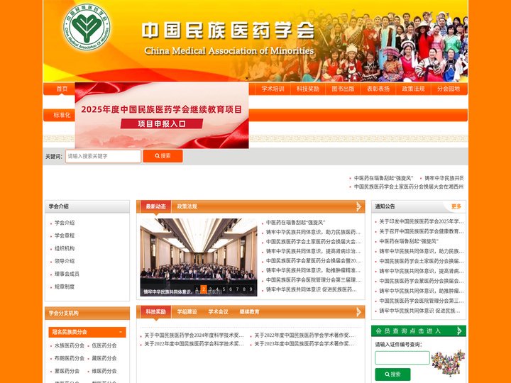
Task: Open the 维医药分会 branch link
Action: pos(104,371)
